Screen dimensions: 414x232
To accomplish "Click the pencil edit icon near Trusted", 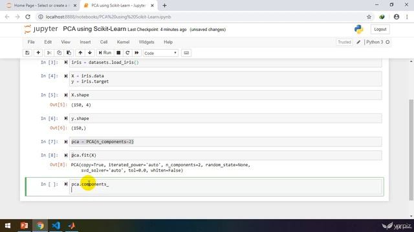I will click(358, 42).
